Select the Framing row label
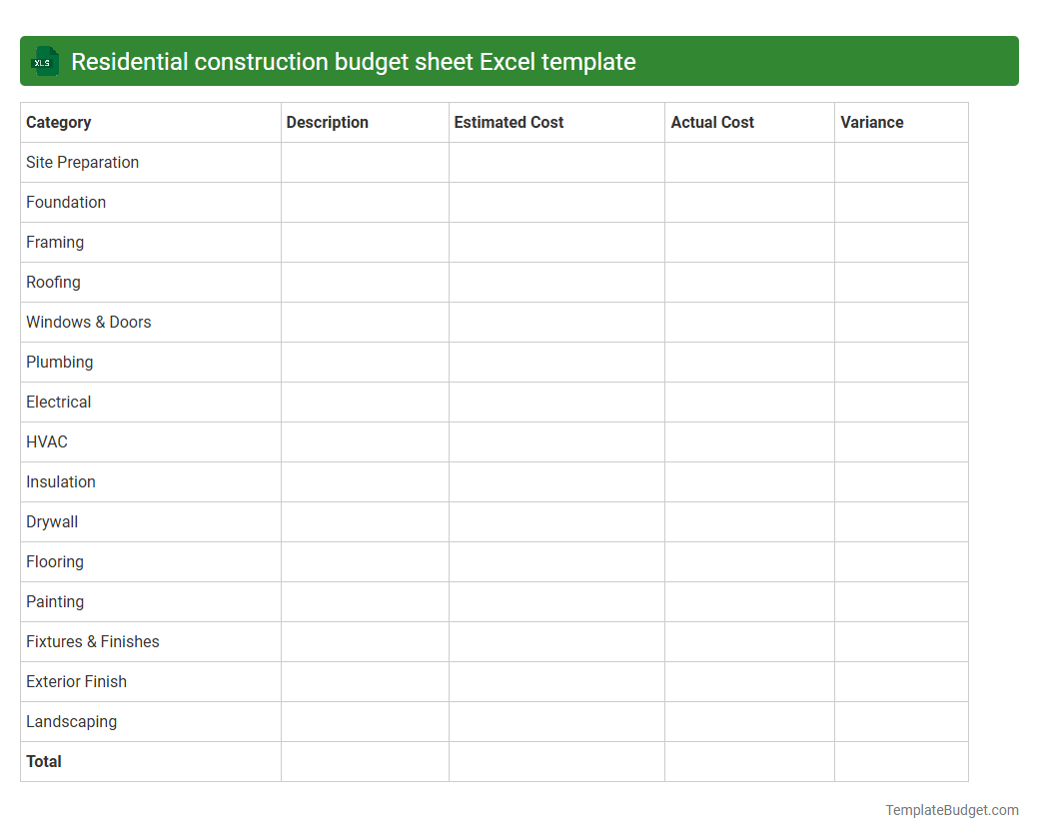Viewport: 1039px width, 839px height. 55,242
